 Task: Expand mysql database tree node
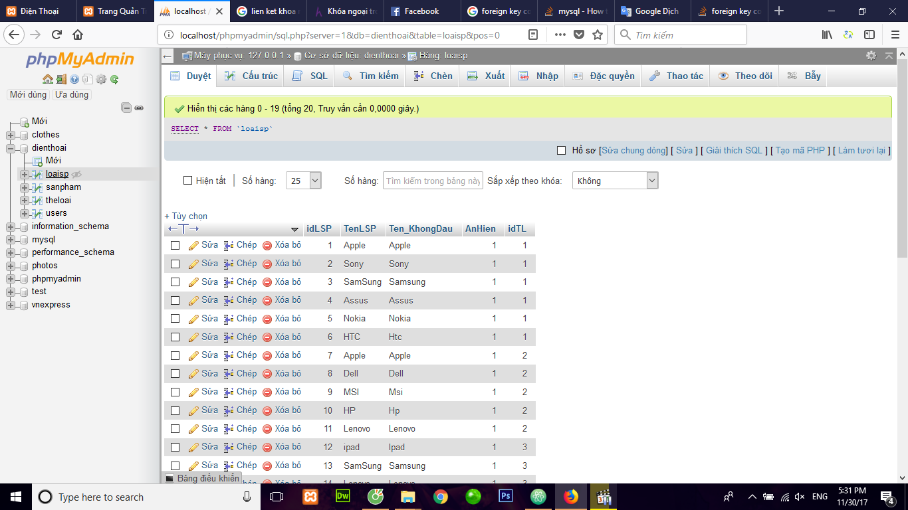[11, 240]
